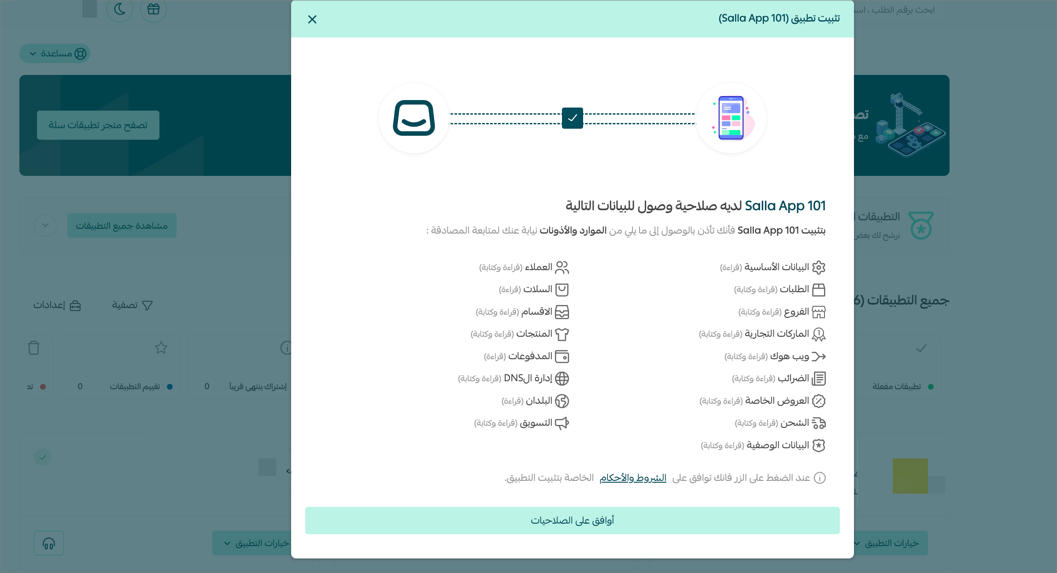Open the الشروط والأحكام terms link
Viewport: 1057px width, 573px height.
tap(633, 478)
